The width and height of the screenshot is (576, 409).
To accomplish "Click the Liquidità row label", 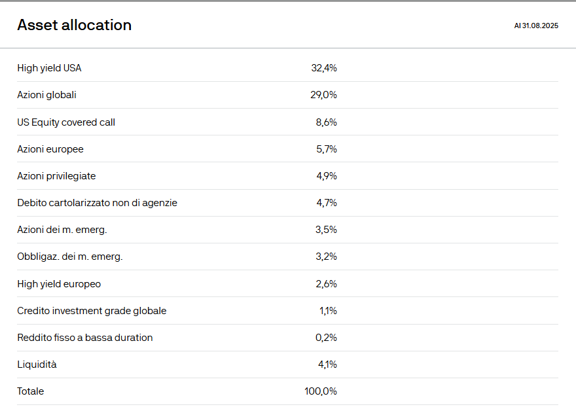I will tap(37, 365).
